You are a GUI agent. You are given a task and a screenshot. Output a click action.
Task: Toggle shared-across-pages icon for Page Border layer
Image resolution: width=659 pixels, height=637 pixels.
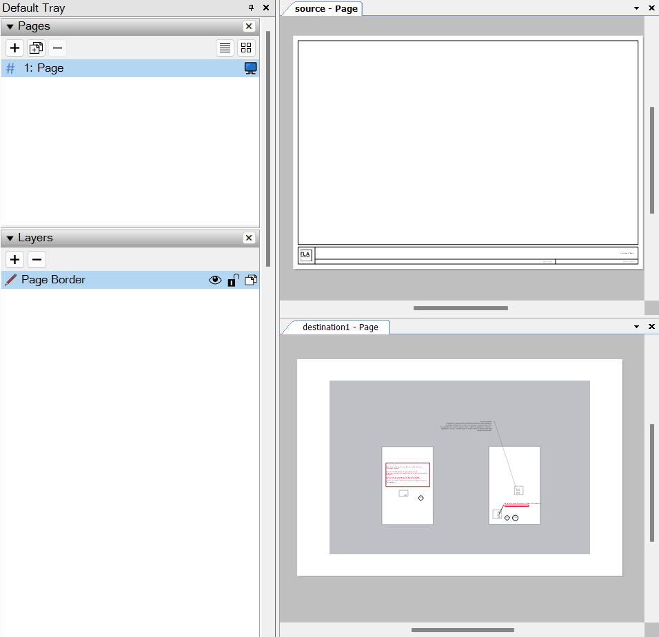point(251,280)
